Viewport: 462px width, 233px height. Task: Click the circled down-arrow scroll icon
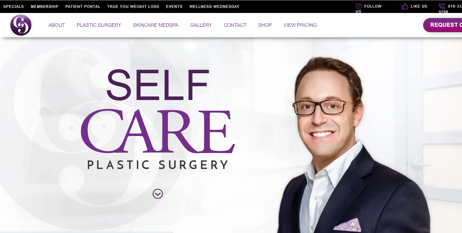[158, 194]
